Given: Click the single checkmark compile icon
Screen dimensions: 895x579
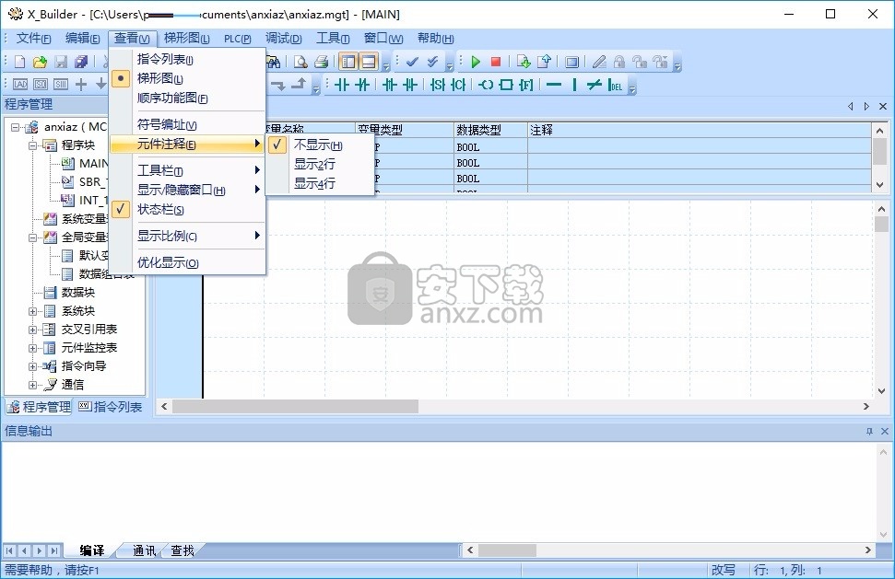Looking at the screenshot, I should coord(412,62).
